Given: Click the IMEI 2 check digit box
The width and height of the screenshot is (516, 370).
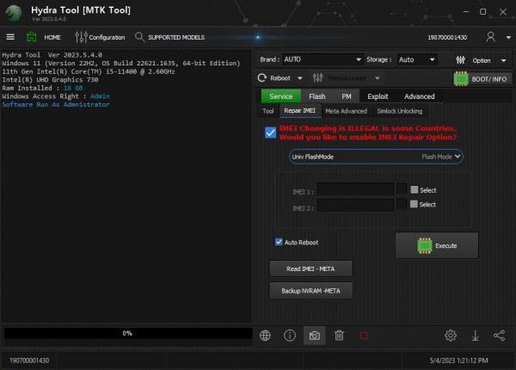Looking at the screenshot, I should tap(402, 205).
